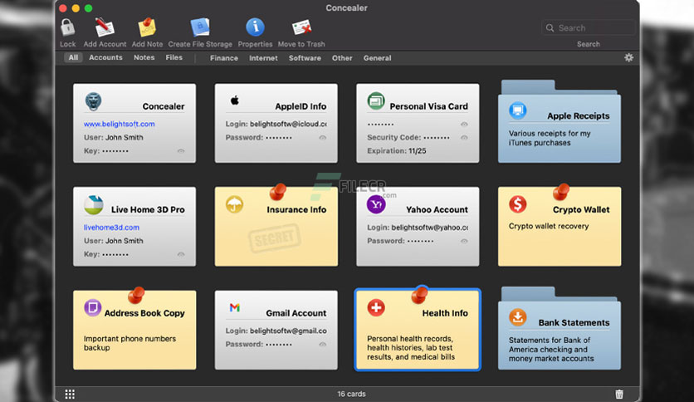
Task: Filter by General category
Action: click(377, 58)
